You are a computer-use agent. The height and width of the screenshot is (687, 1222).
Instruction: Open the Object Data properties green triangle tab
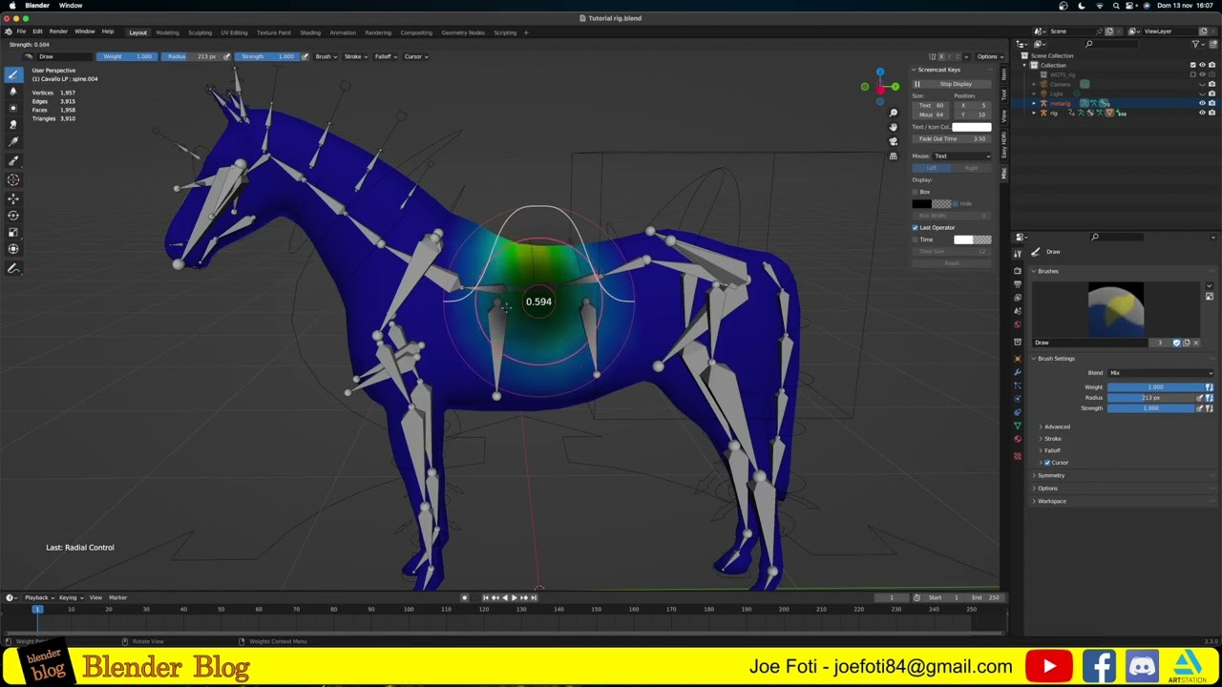(x=1018, y=426)
